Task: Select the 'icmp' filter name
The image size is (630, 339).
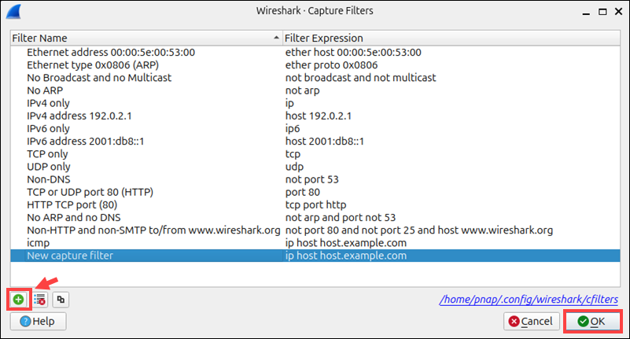Action: coord(39,243)
